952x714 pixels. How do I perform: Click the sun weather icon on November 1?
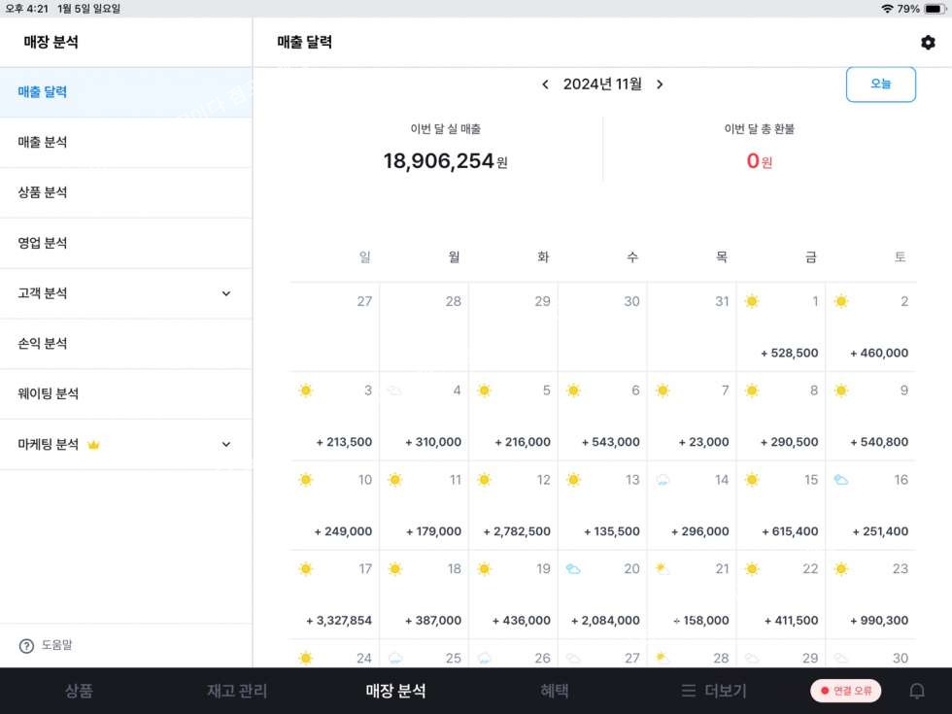click(x=752, y=301)
